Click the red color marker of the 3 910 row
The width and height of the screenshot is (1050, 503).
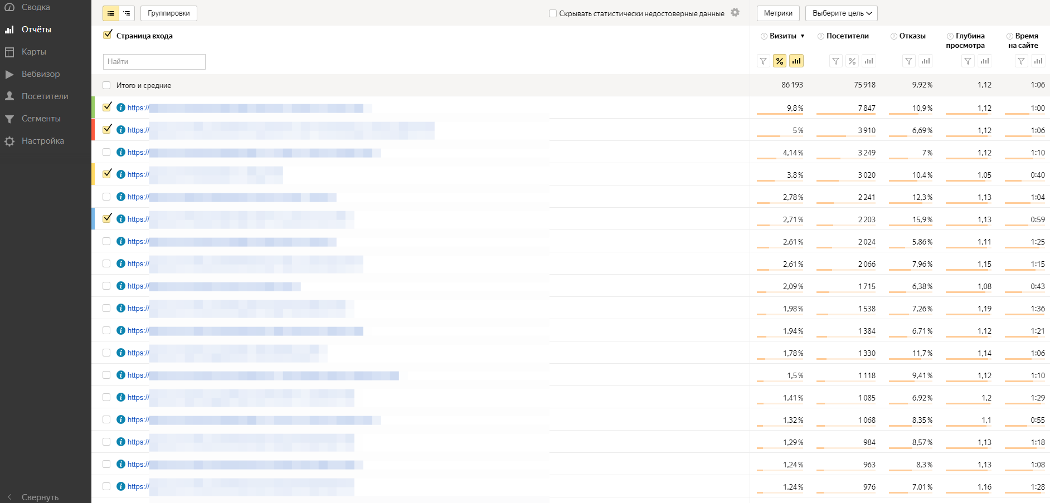[93, 130]
